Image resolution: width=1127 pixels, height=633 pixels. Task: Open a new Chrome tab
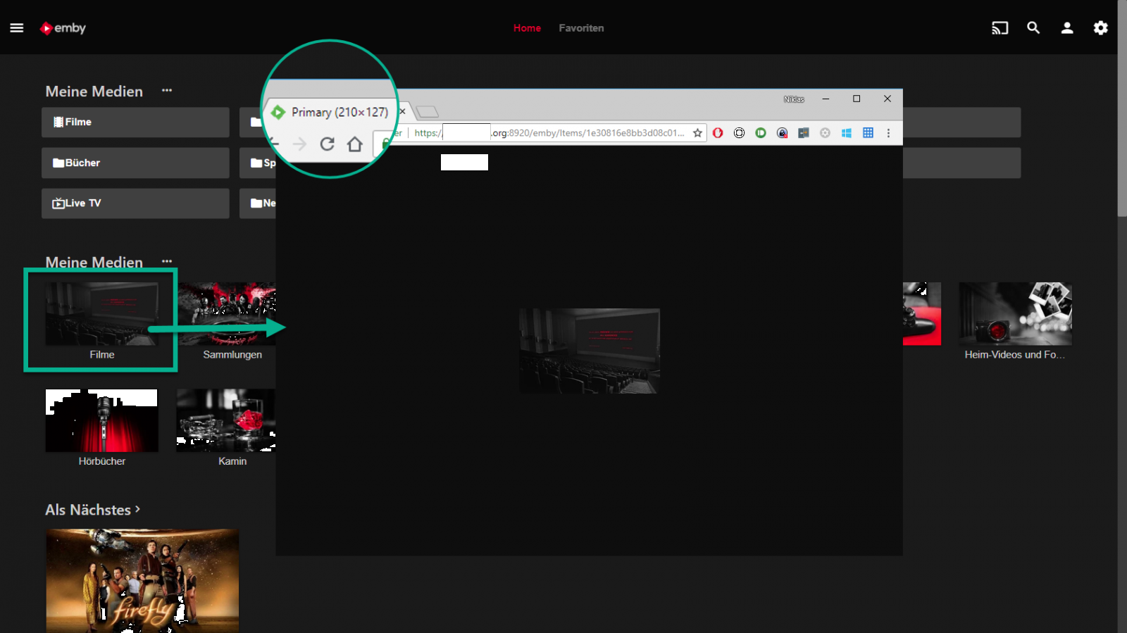pos(427,112)
